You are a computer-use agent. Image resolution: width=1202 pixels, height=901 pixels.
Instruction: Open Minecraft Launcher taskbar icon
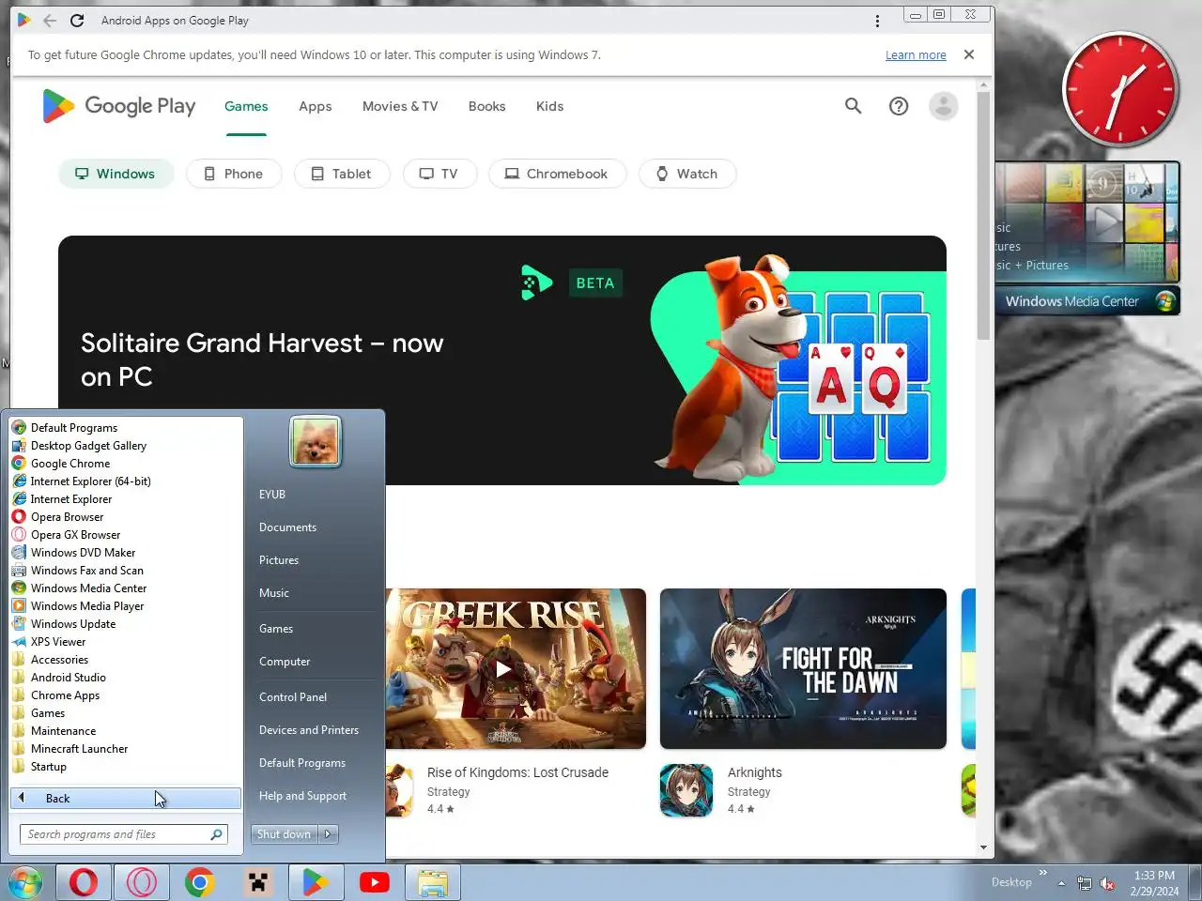[257, 882]
